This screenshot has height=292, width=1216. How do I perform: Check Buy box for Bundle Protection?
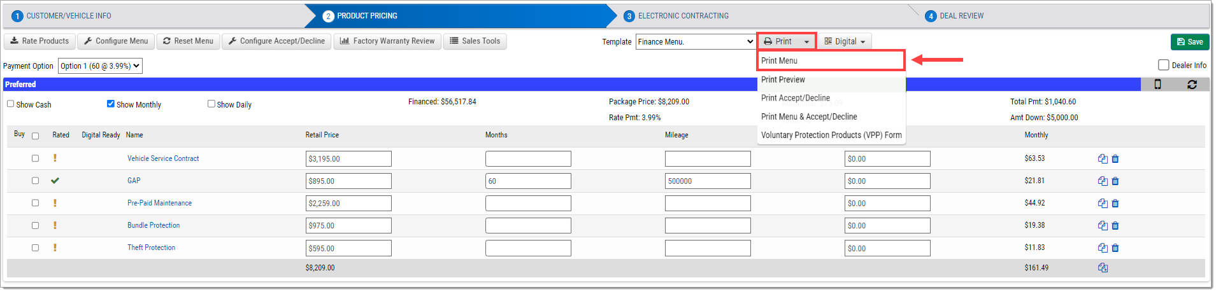[x=35, y=225]
